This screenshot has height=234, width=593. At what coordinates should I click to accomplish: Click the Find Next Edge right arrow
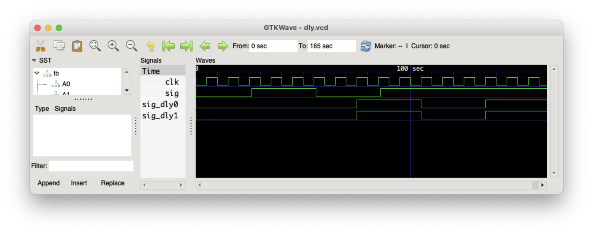pos(223,46)
